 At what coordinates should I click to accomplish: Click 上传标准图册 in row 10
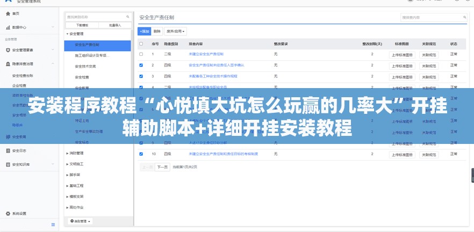coord(402,155)
